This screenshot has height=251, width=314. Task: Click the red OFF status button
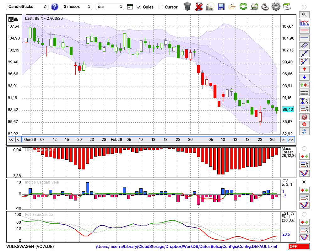[x=299, y=247]
